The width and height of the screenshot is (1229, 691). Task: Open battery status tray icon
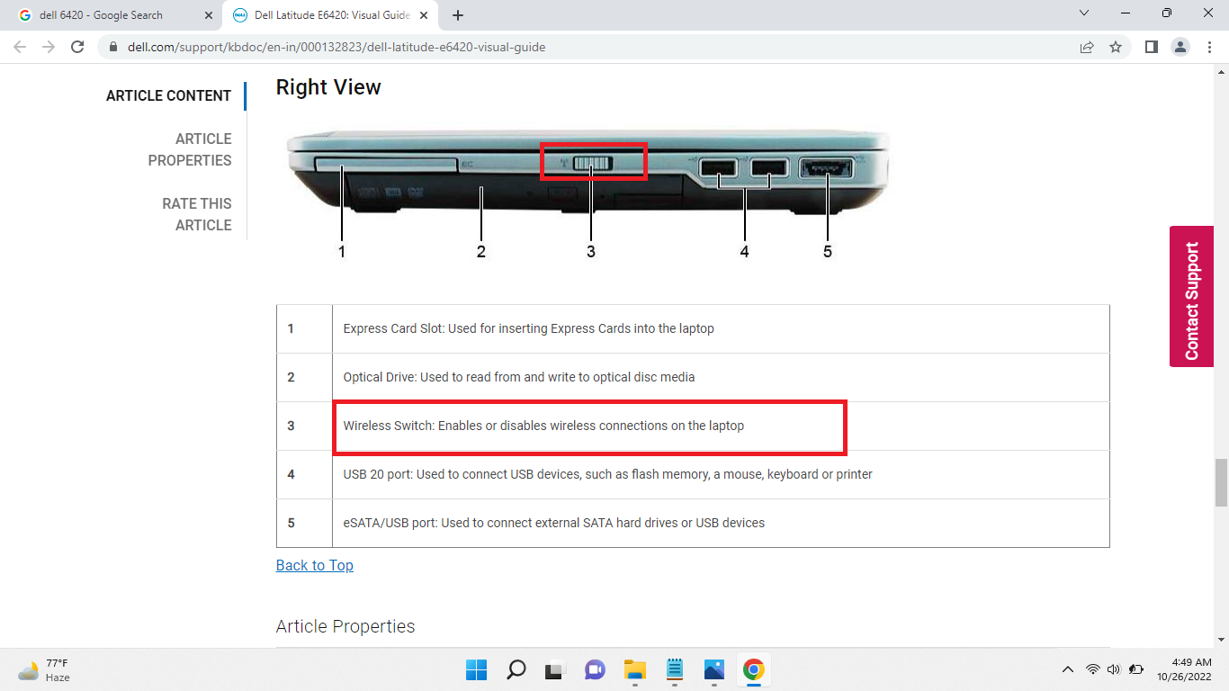coord(1136,669)
